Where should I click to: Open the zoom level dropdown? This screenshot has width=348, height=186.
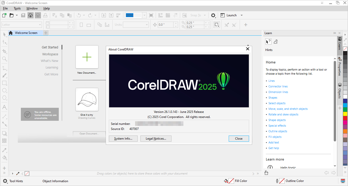pos(144,15)
